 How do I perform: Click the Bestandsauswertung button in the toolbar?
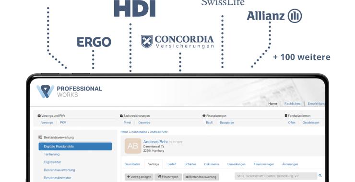coord(201,177)
